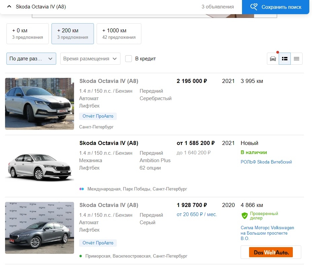Viewport: 312px width, 268px height.
Task: Open Skoda Octavia listing priced 2 195 000 ₽
Action: (109, 81)
